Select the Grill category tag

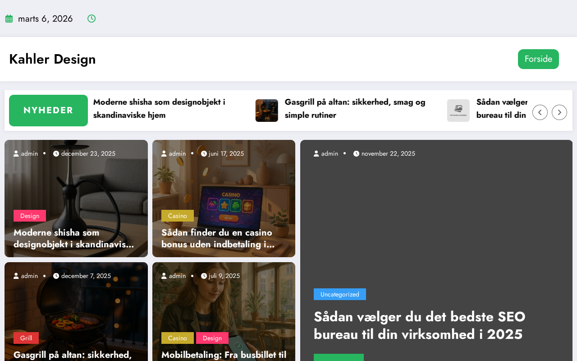[26, 338]
